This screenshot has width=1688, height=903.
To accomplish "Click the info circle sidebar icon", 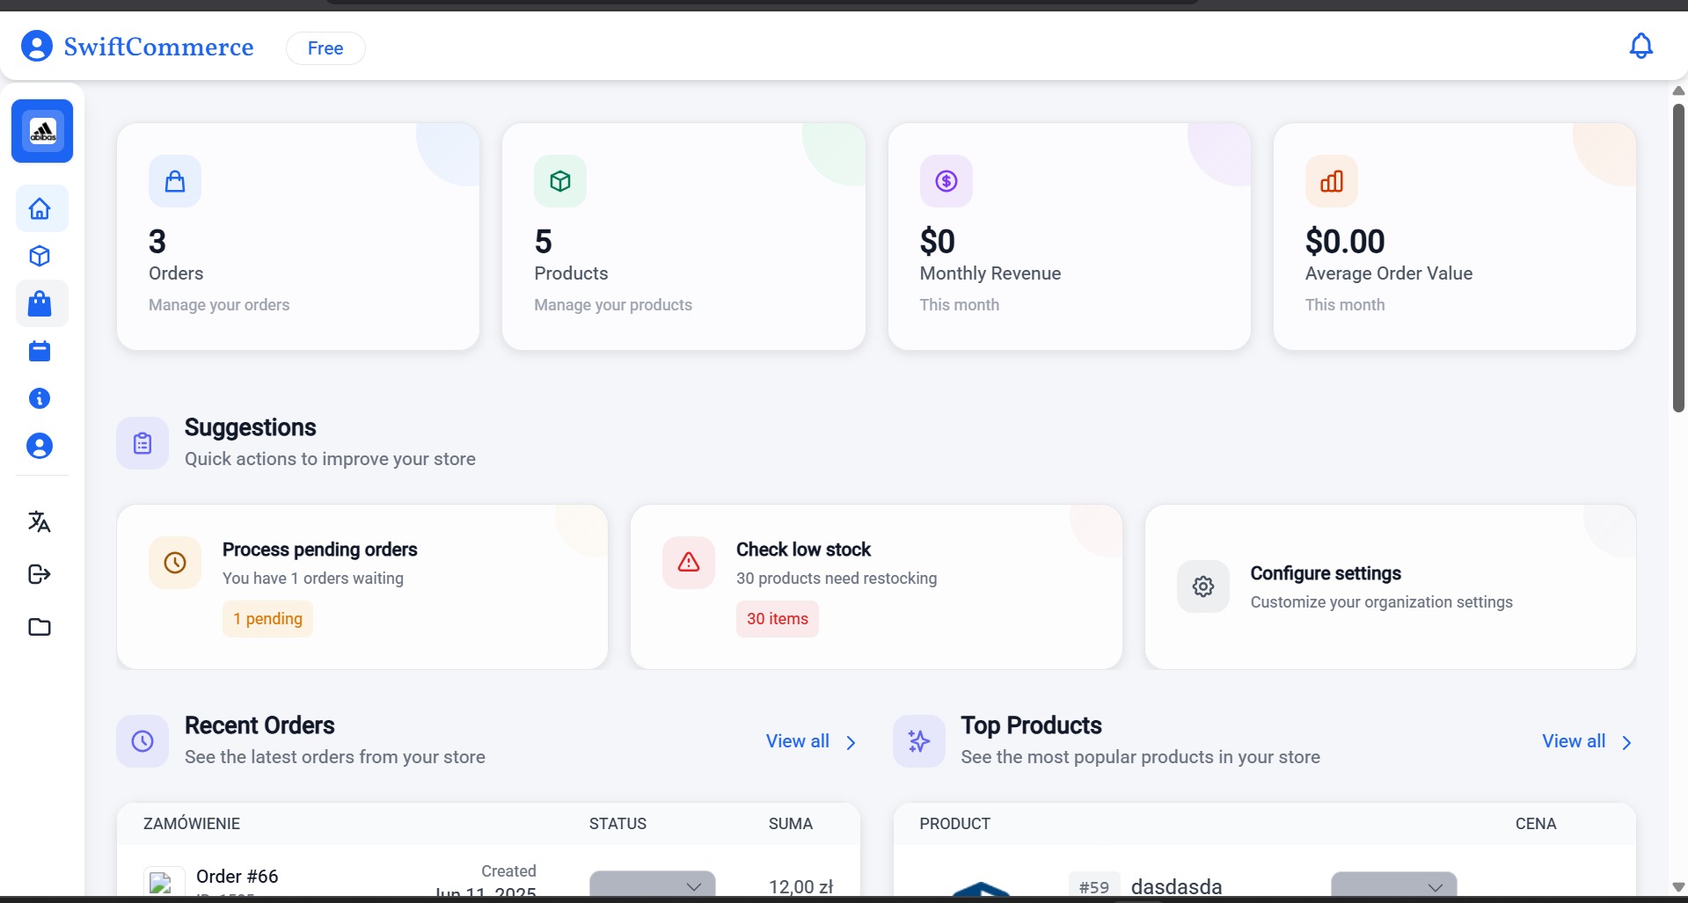I will click(x=40, y=399).
